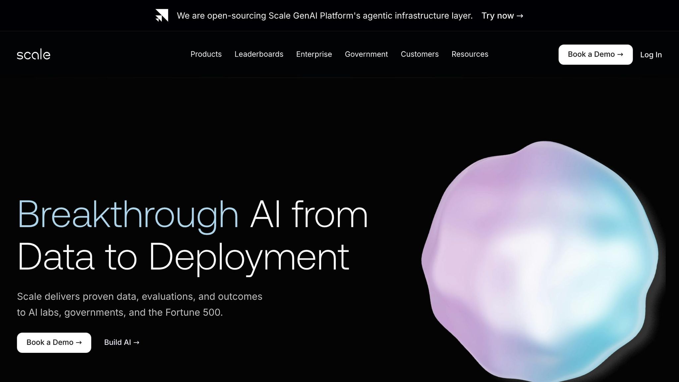Click the arrow icon next to Build AI
This screenshot has height=382, width=679.
[x=136, y=342]
